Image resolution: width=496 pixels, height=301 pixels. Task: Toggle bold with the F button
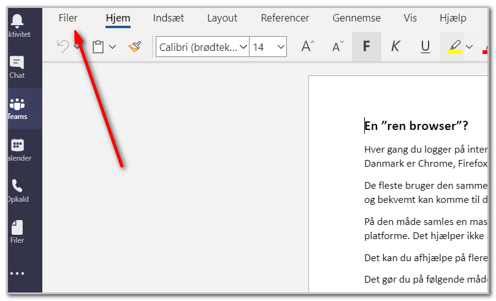pyautogui.click(x=366, y=47)
